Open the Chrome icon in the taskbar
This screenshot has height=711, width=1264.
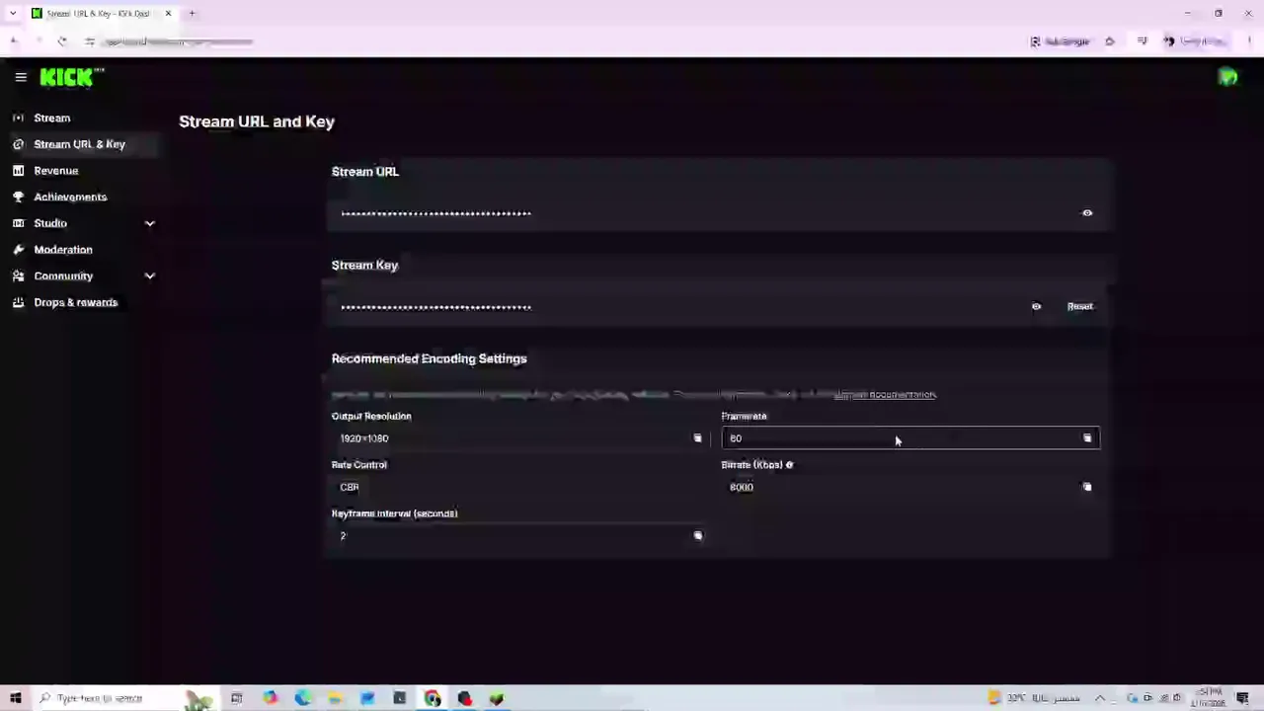point(432,698)
